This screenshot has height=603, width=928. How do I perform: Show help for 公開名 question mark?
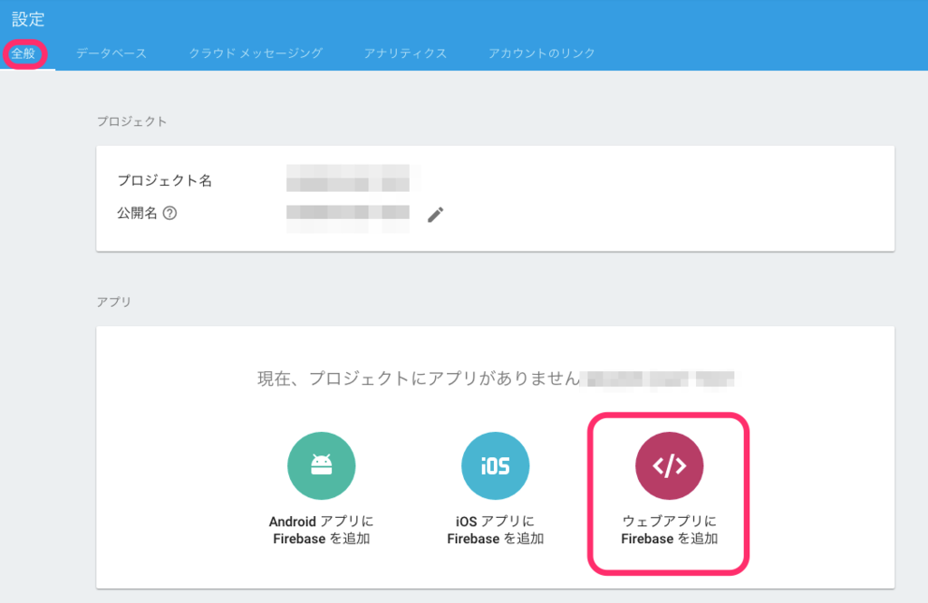tap(169, 214)
